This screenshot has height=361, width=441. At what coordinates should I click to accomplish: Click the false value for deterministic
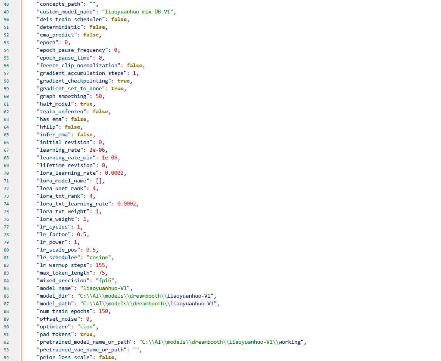97,27
